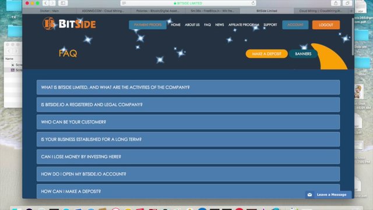Open Payment Proofs page
Screen dimensions: 373x210
point(147,24)
